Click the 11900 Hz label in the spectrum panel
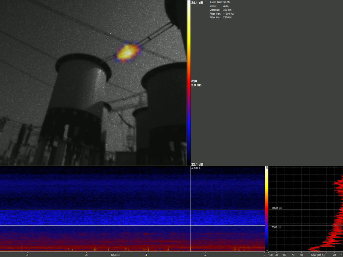This screenshot has width=343, height=257. tap(277, 208)
